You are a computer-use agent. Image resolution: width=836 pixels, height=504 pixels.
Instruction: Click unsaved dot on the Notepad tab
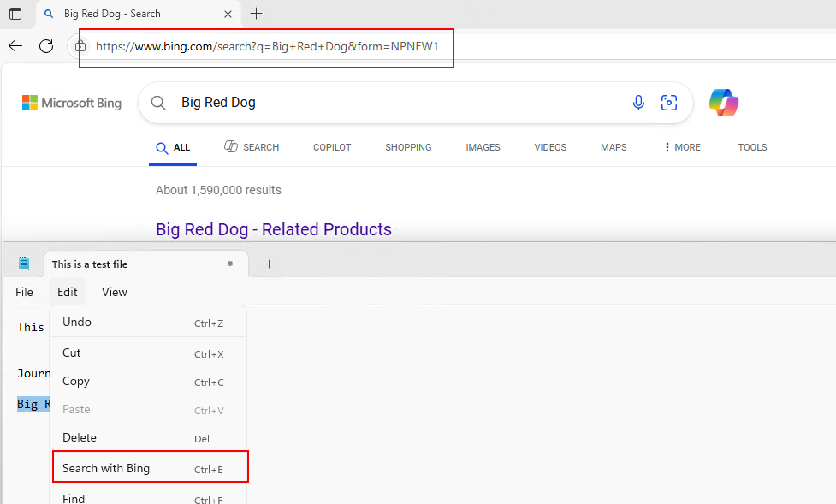(230, 264)
